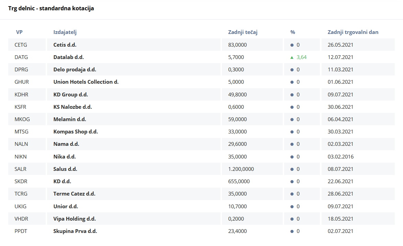Click the 5,7000 price value
The height and width of the screenshot is (246, 403).
click(x=236, y=57)
